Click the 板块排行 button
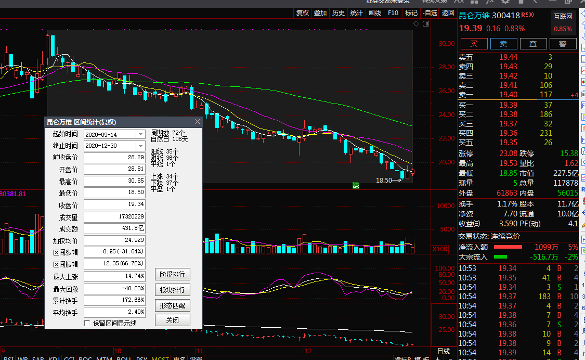 point(172,290)
